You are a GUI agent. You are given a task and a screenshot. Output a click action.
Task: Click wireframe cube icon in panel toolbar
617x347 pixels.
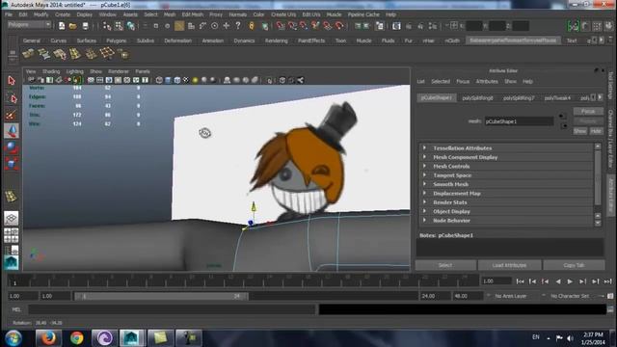coord(159,80)
